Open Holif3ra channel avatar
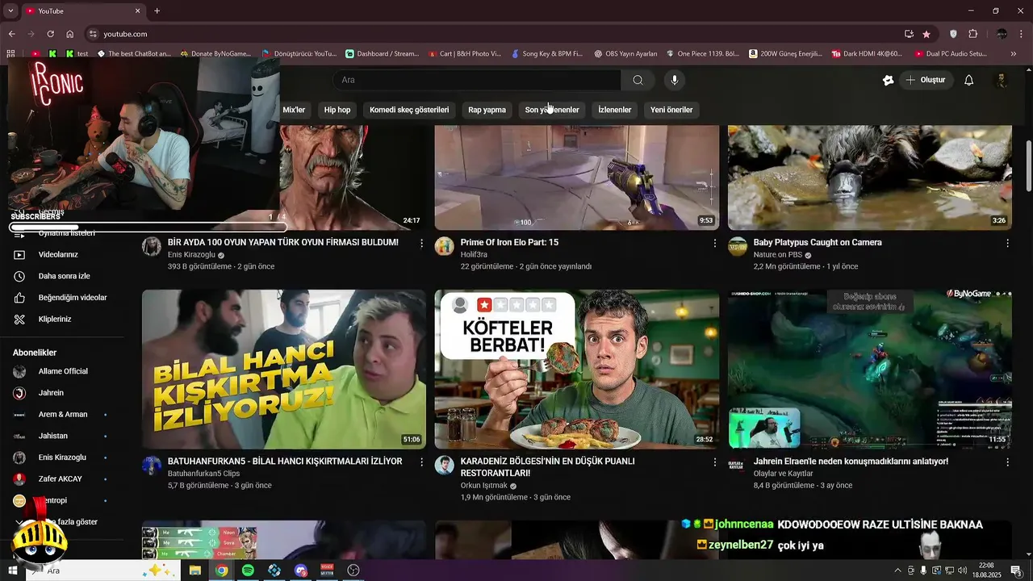The height and width of the screenshot is (581, 1033). (445, 246)
